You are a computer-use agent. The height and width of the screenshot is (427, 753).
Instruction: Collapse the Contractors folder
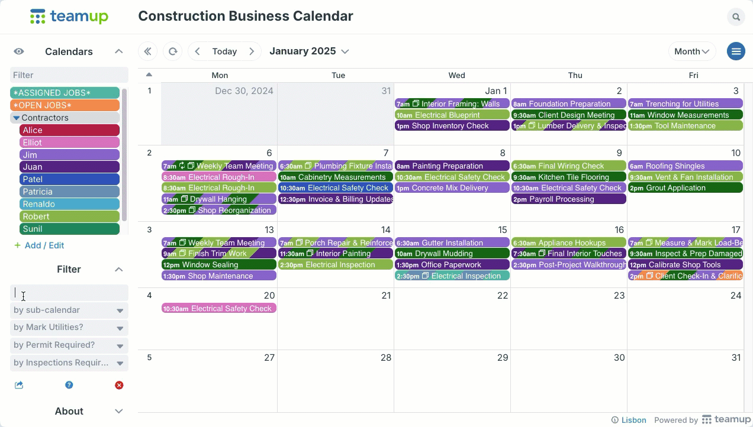click(x=17, y=118)
